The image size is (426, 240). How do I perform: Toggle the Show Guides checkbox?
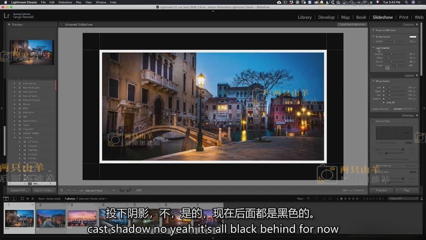click(x=373, y=81)
